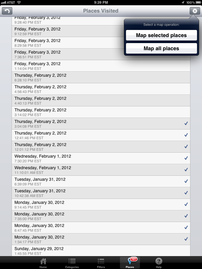Screen dimensions: 202x269
Task: Open the Help question mark icon
Action: pos(159,261)
